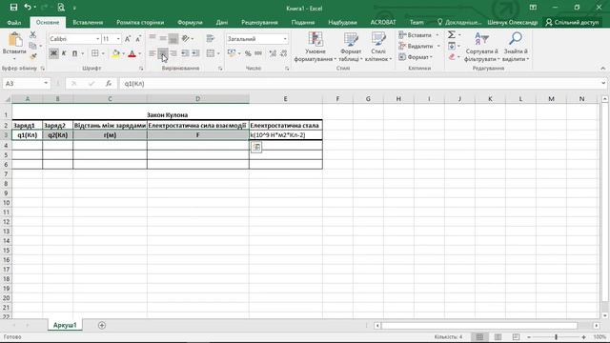Open the Calibri font name dropdown
The width and height of the screenshot is (610, 343).
point(97,39)
